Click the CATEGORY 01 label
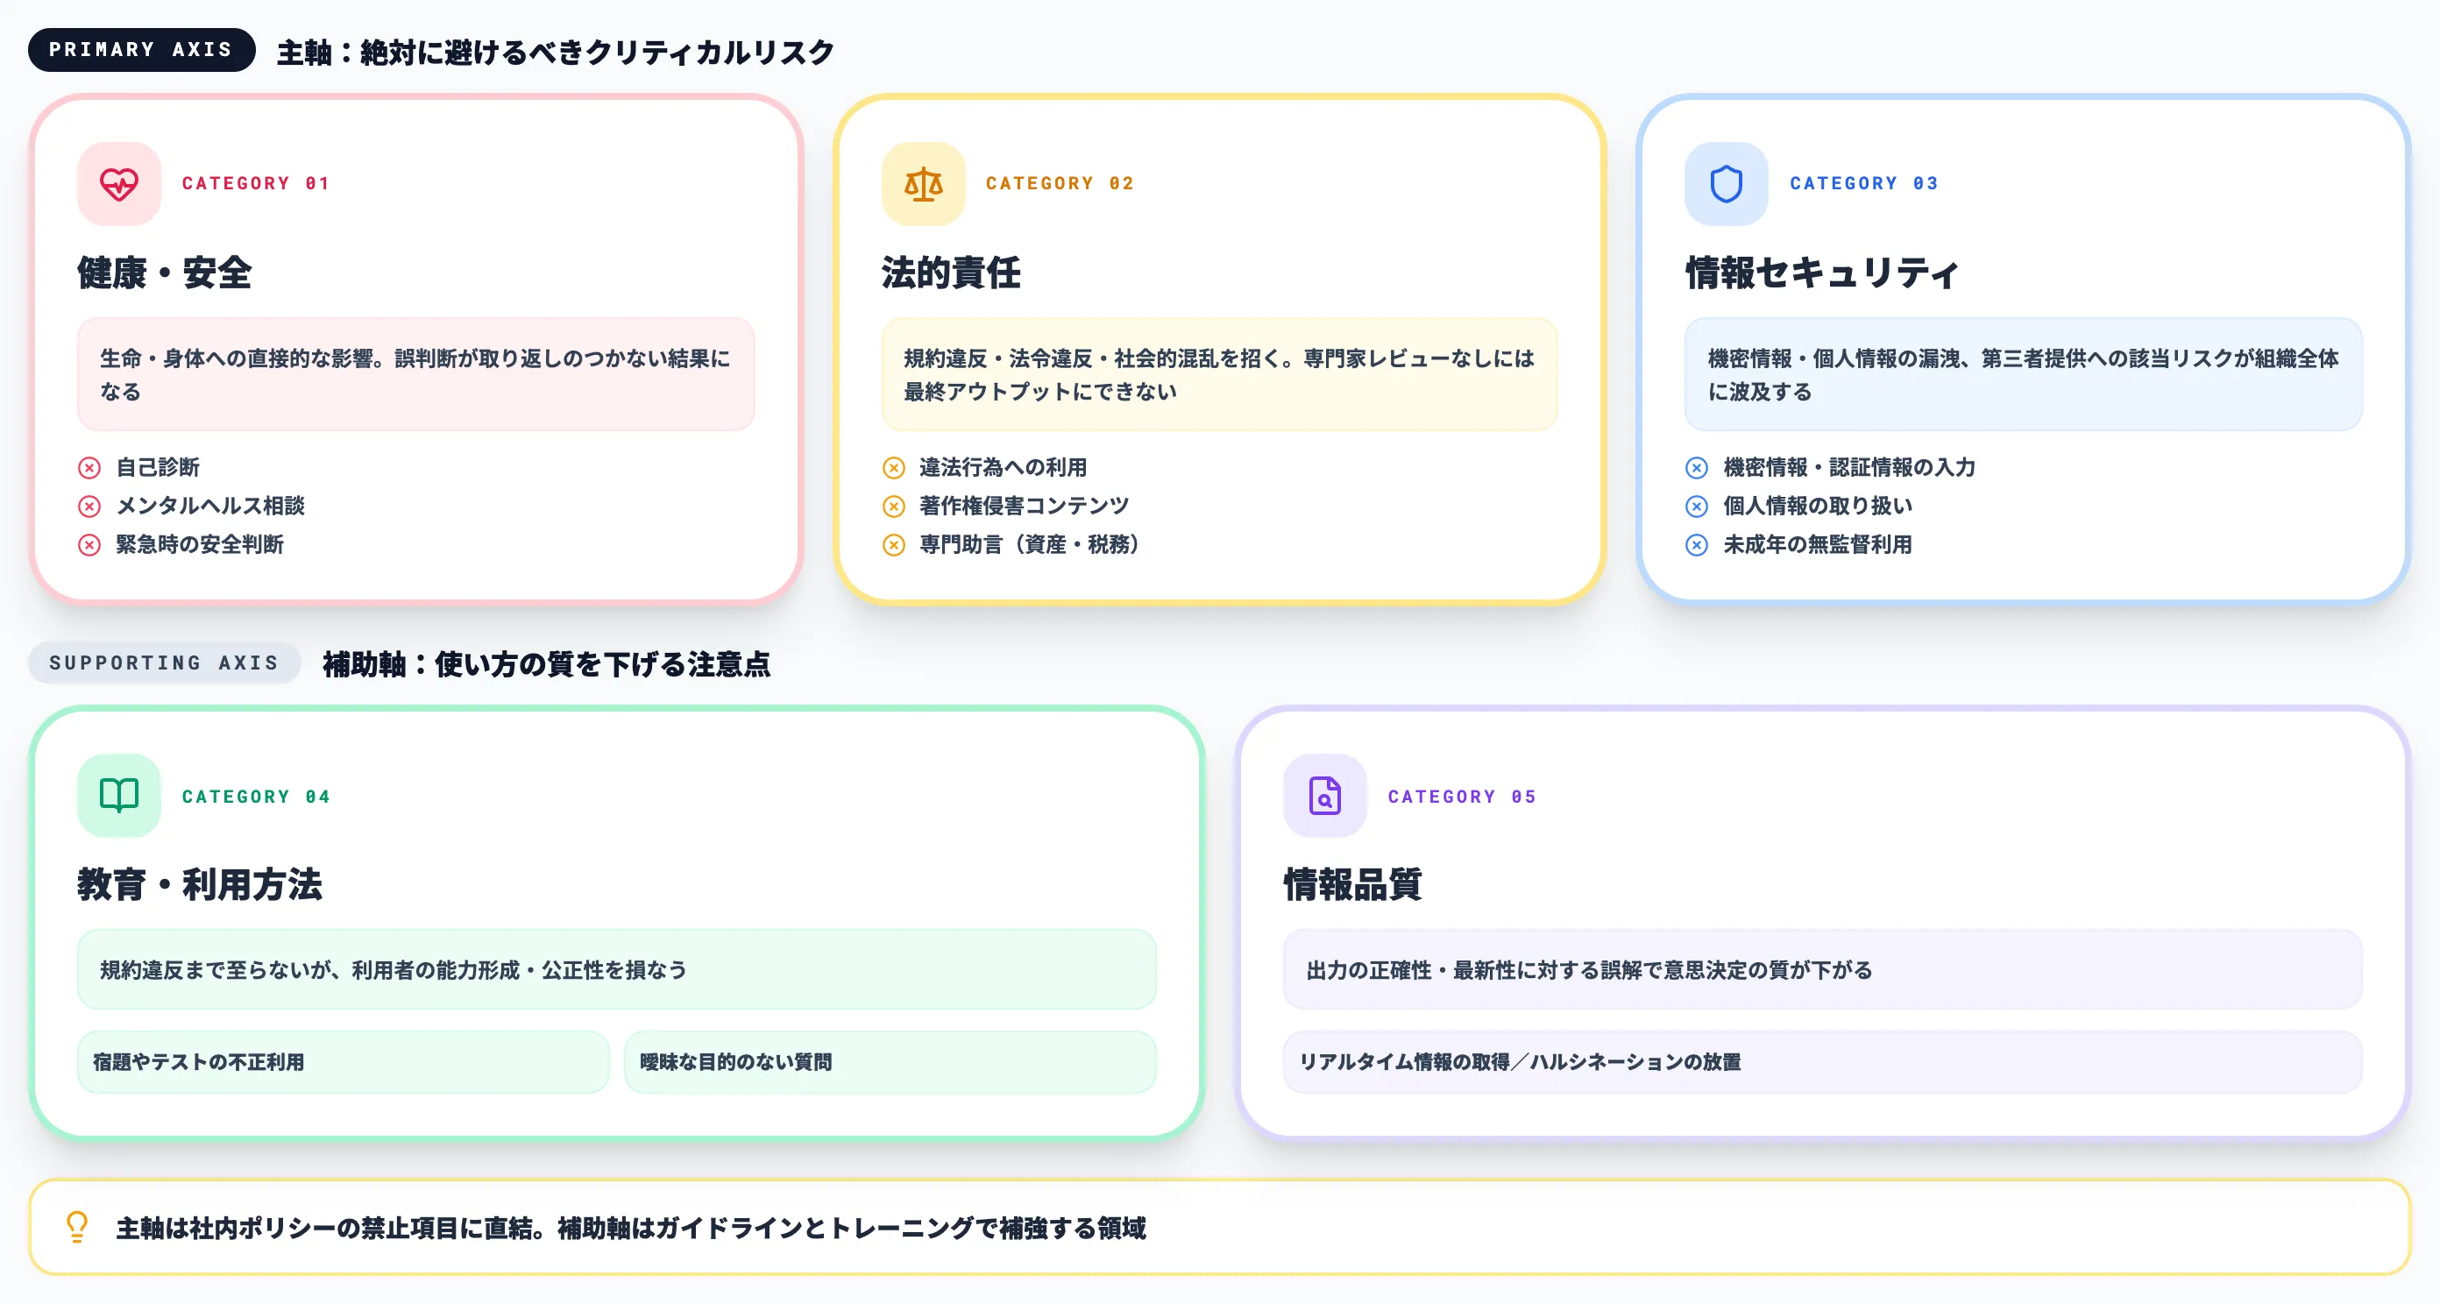Viewport: 2440px width, 1304px height. point(256,184)
